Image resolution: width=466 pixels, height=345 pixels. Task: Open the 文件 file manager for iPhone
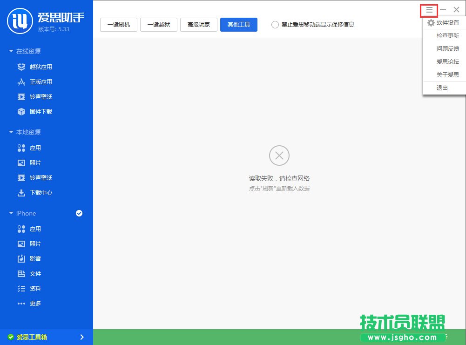33,273
